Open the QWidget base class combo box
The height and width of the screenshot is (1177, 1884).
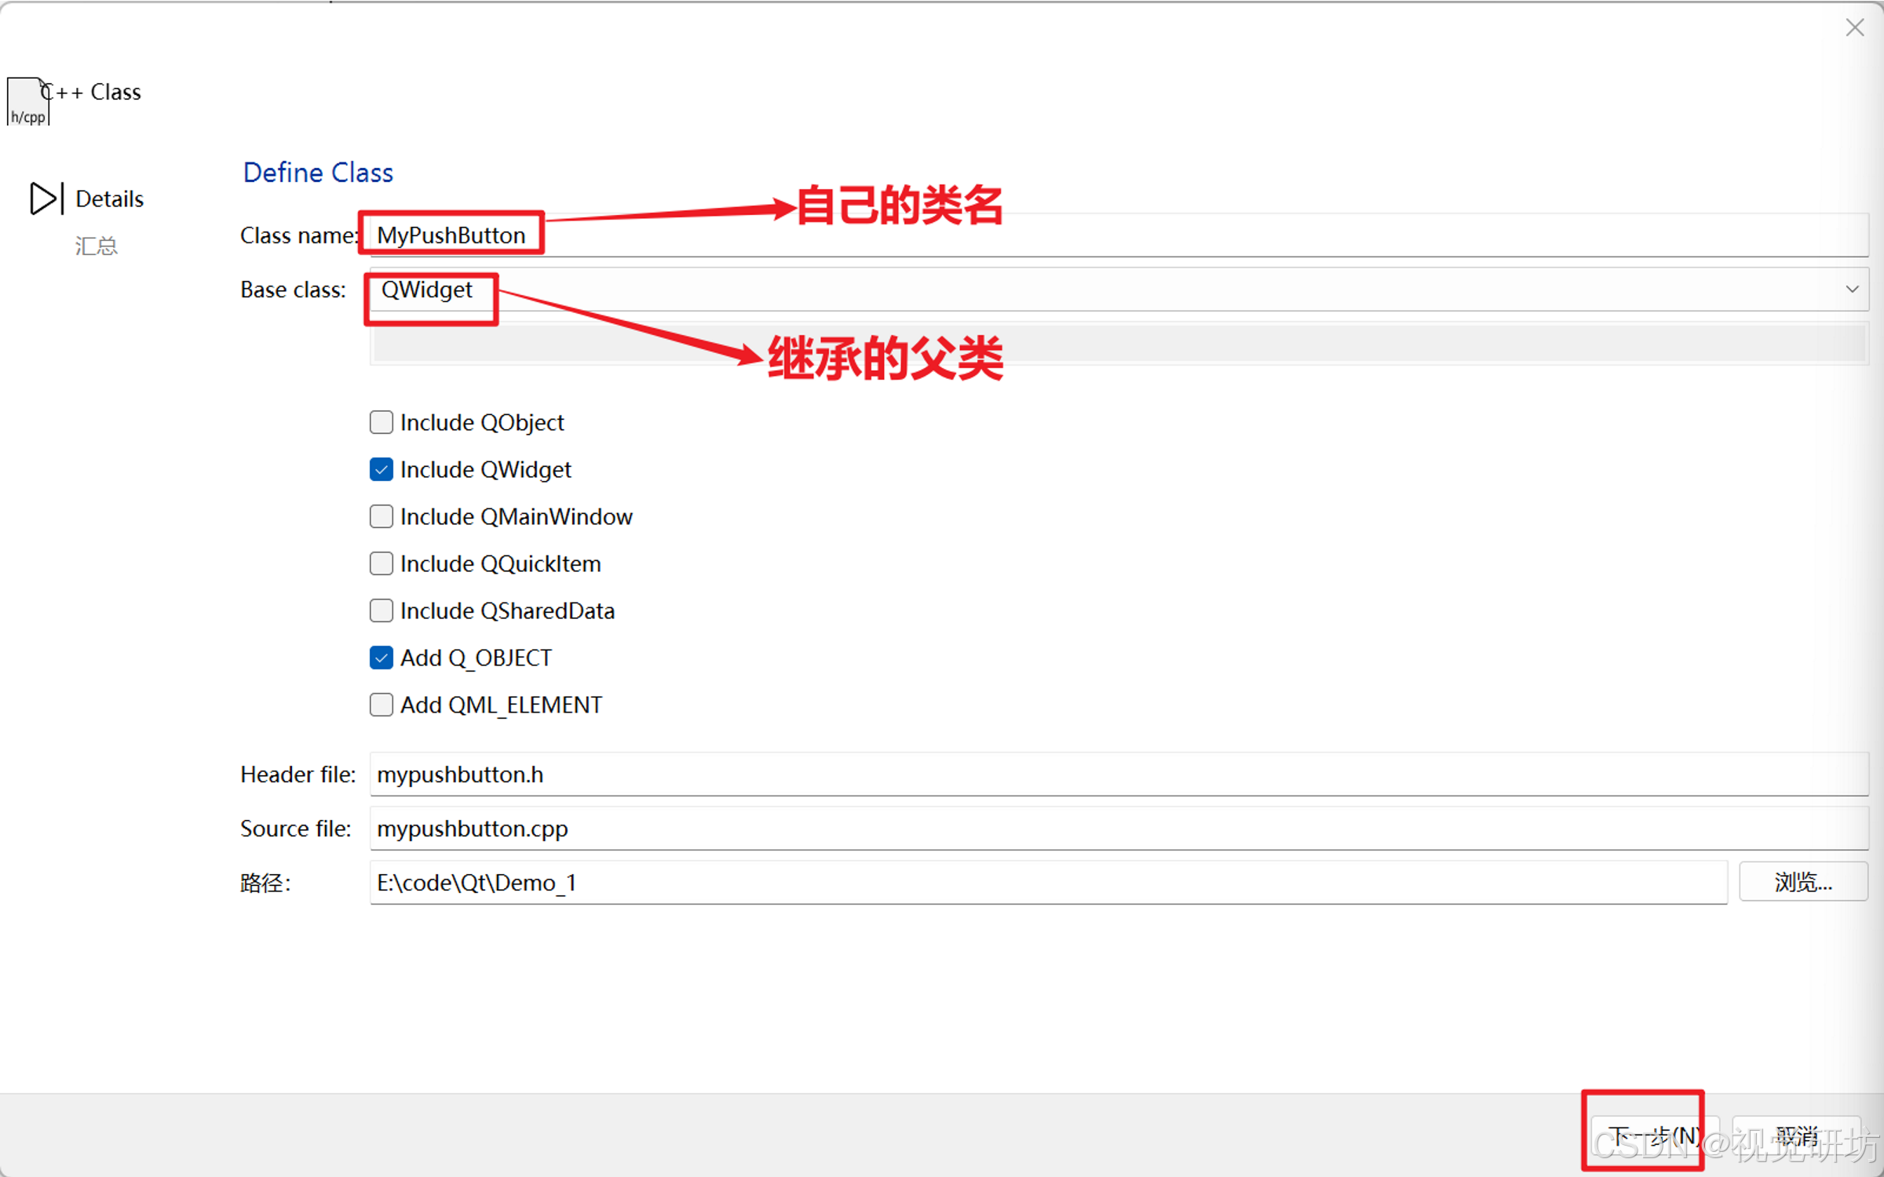[x=1099, y=290]
